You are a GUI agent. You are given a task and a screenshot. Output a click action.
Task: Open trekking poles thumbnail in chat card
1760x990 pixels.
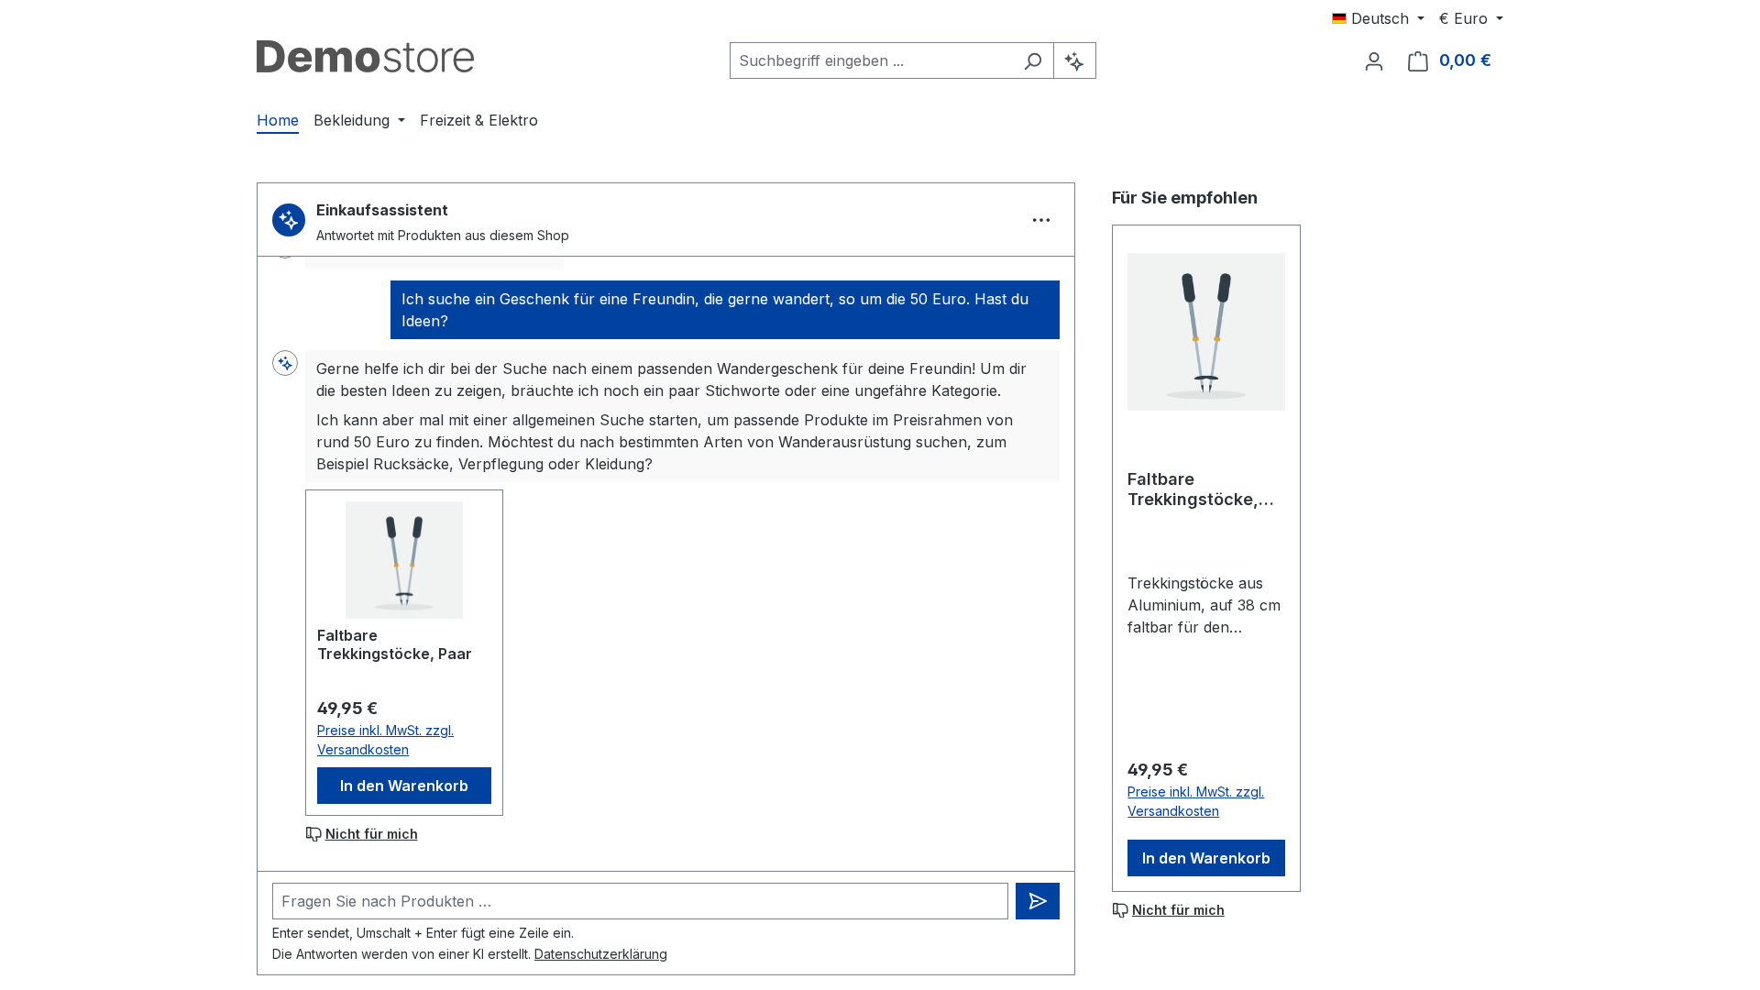[x=404, y=560]
